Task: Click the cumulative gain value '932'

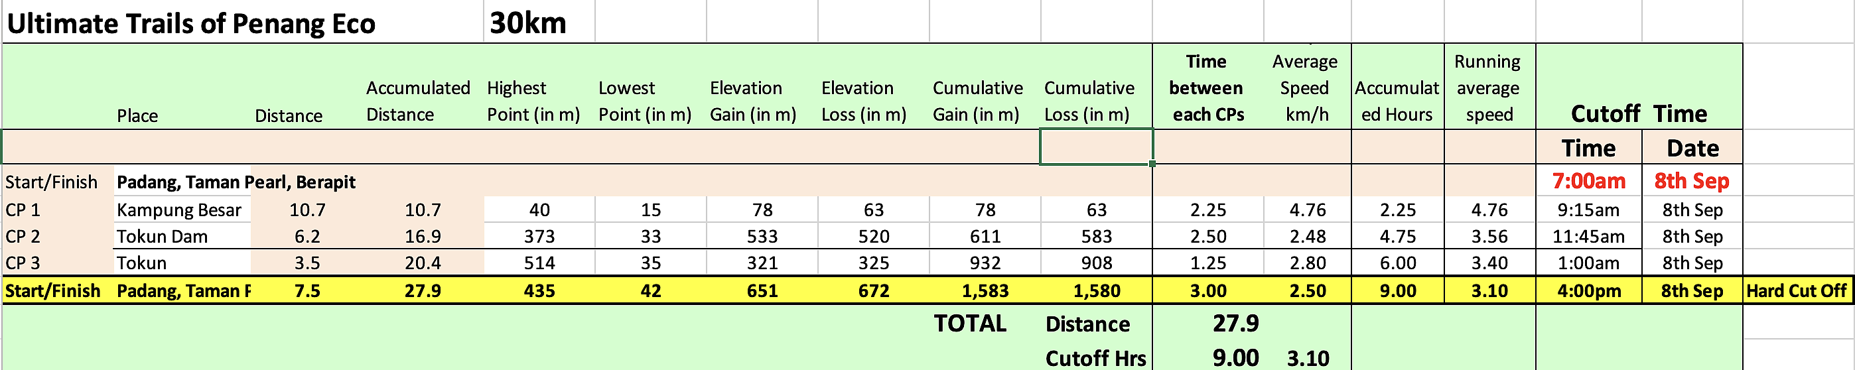Action: [x=985, y=263]
